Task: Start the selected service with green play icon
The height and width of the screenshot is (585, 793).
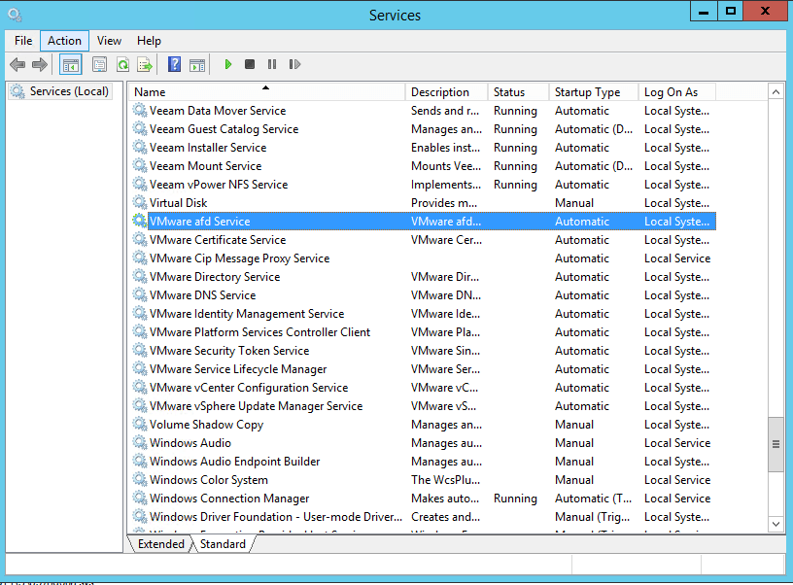Action: [x=228, y=64]
